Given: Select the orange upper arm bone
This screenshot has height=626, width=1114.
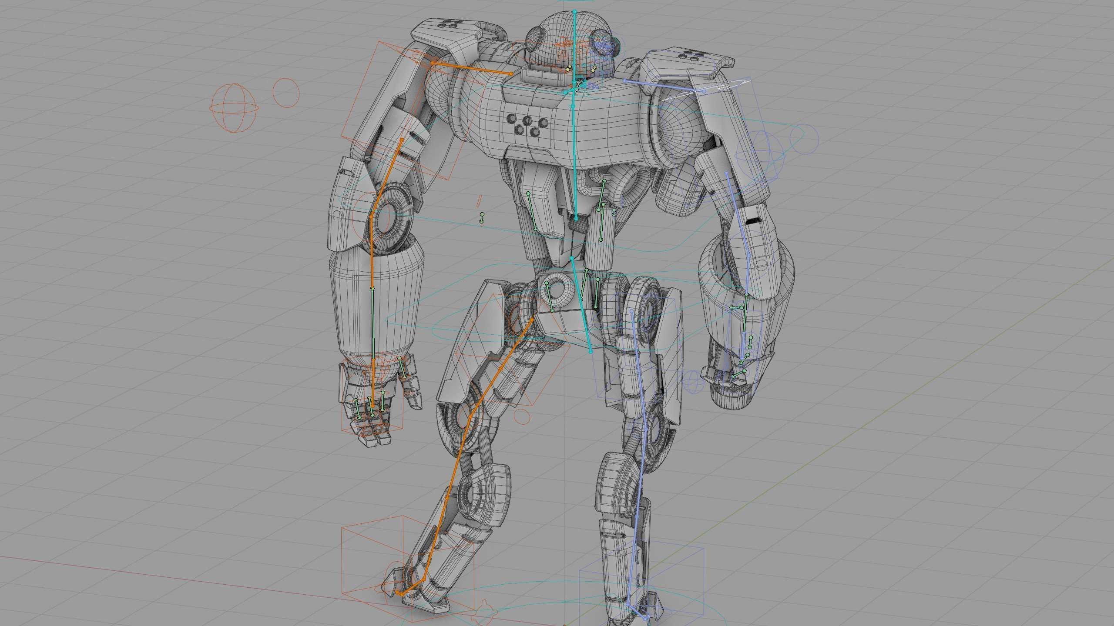Looking at the screenshot, I should [x=386, y=177].
